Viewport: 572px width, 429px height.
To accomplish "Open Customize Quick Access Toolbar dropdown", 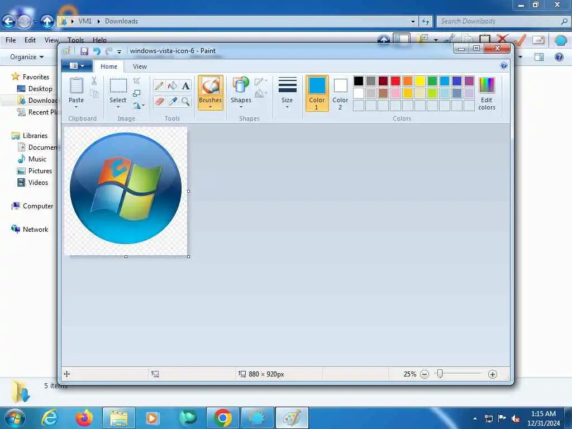I will 120,52.
